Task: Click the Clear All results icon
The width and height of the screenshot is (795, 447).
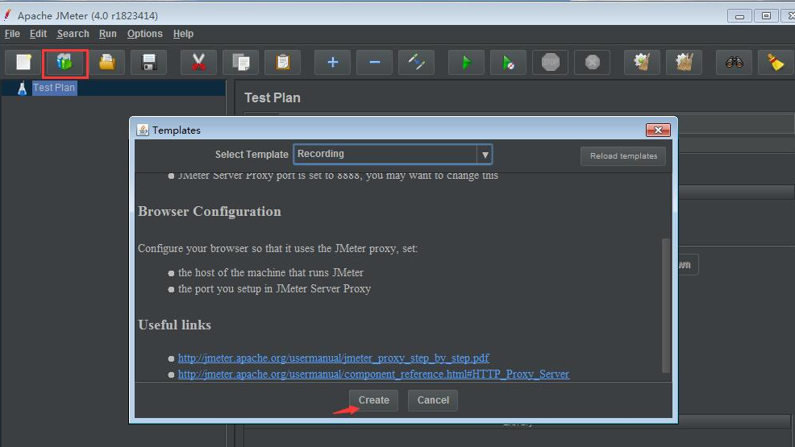Action: [684, 62]
